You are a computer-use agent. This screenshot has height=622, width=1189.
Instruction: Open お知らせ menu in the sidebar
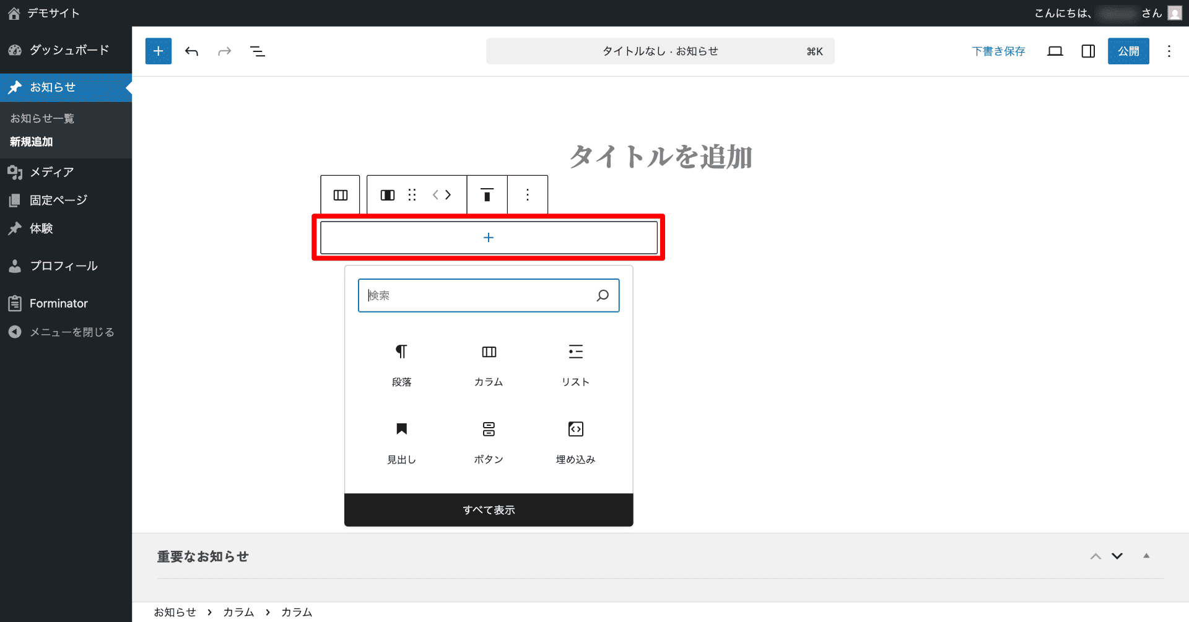(x=66, y=87)
